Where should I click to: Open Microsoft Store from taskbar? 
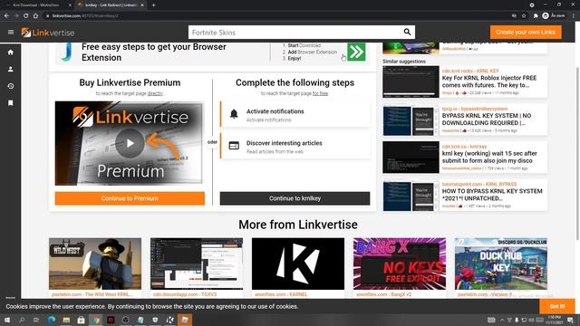(x=81, y=320)
